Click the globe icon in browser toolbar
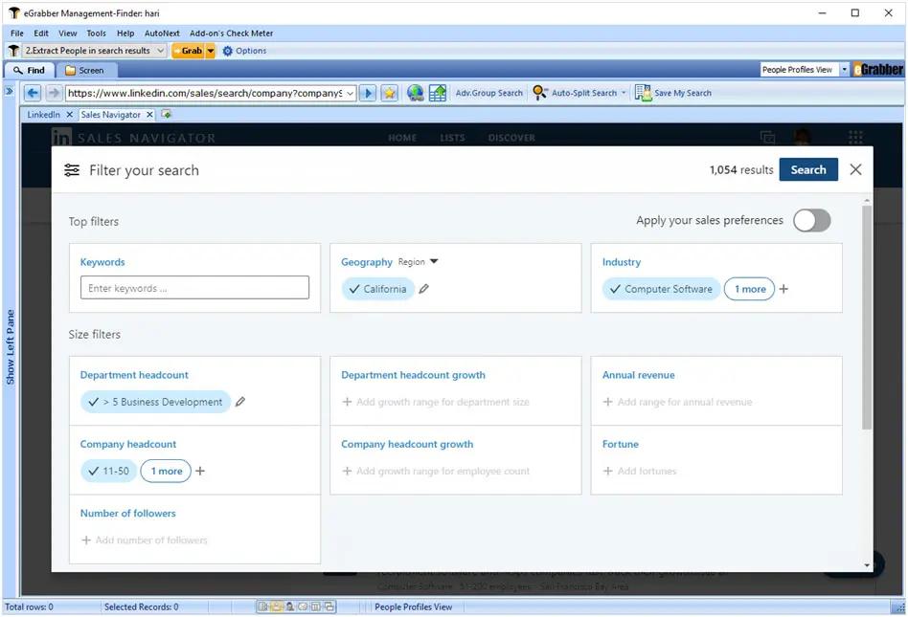The height and width of the screenshot is (617, 908). point(415,93)
